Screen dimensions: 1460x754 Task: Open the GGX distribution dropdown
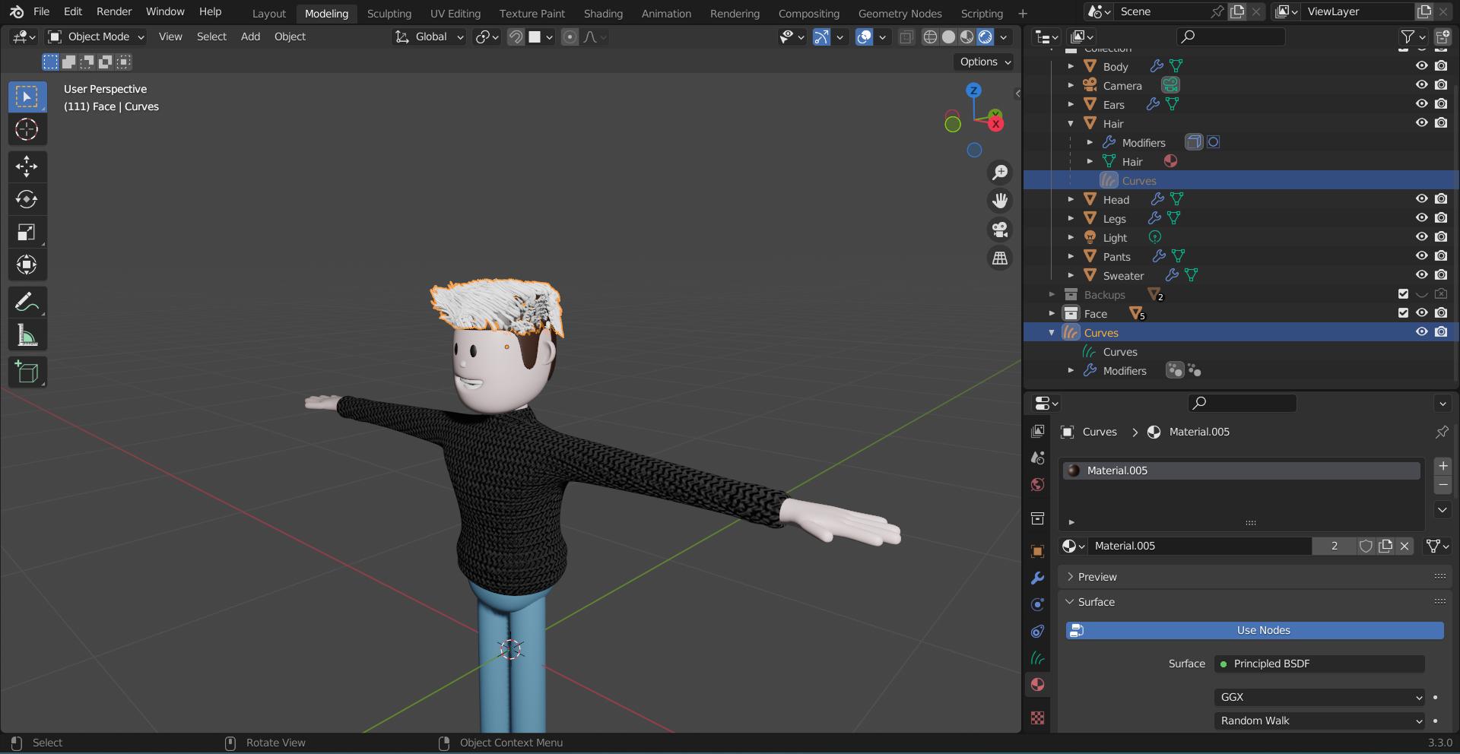click(1319, 697)
